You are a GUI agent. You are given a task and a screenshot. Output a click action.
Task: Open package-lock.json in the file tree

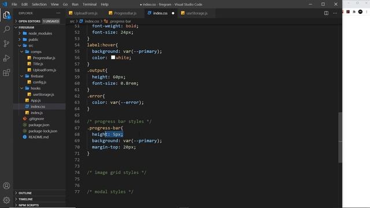click(43, 131)
